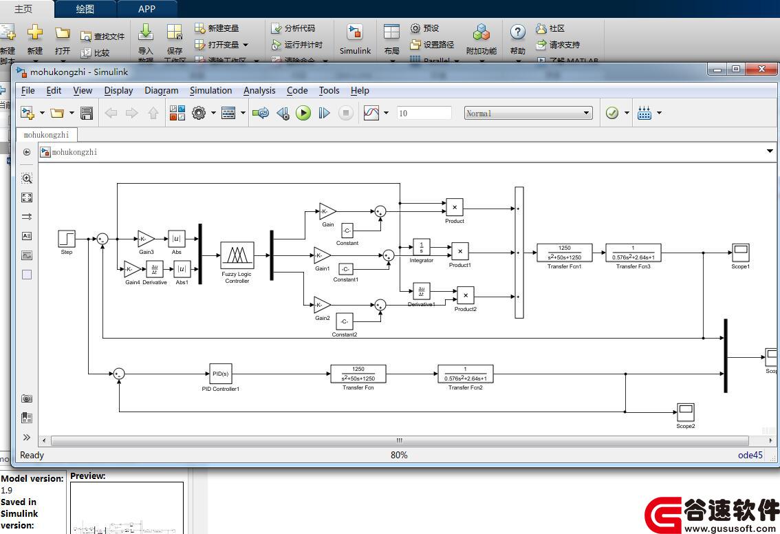
Task: Click 社区 in MATLAB ribbon
Action: point(550,28)
